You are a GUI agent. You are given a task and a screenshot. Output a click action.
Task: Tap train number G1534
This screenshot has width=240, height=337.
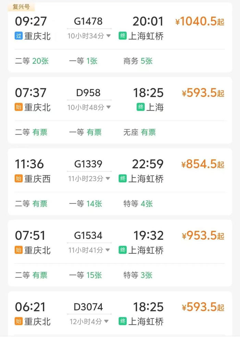(88, 235)
